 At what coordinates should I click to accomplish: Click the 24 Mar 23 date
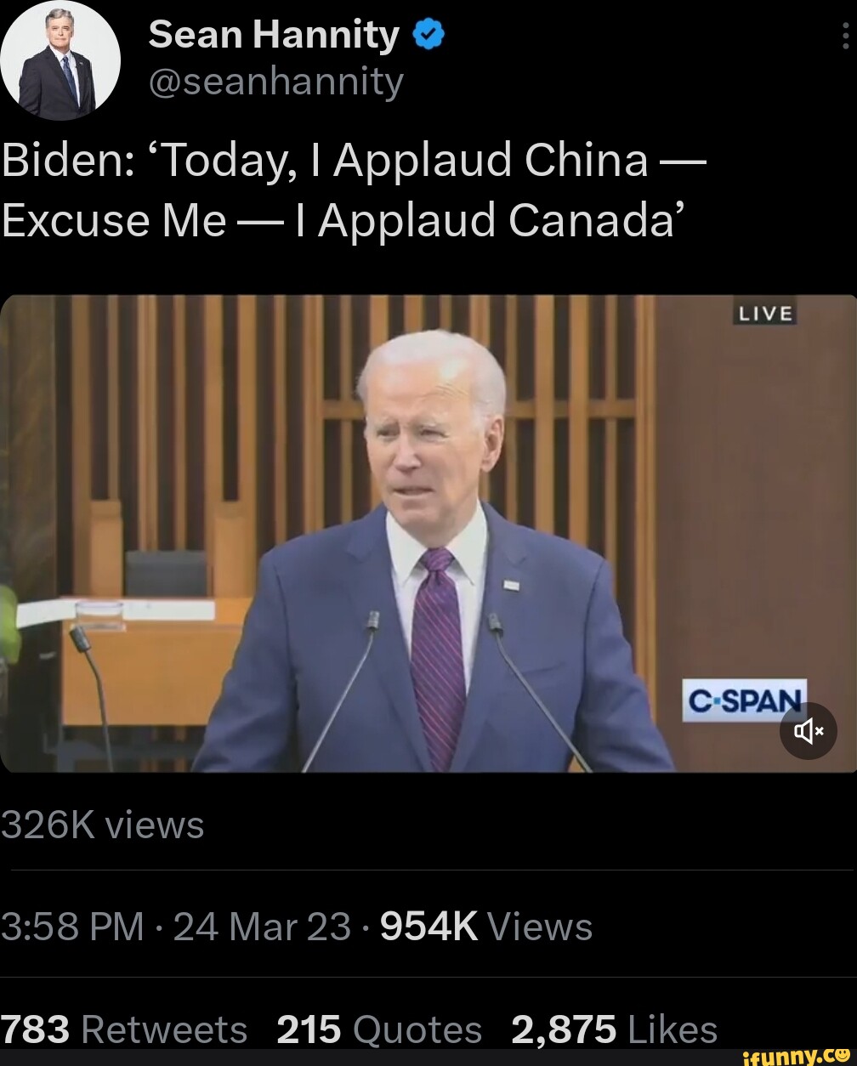262,926
